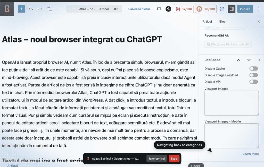Move LiteSpeed panel up with chevron
This screenshot has height=167, width=264.
pos(239,60)
